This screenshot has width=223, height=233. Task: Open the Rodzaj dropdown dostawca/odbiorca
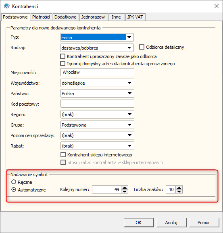(97, 48)
